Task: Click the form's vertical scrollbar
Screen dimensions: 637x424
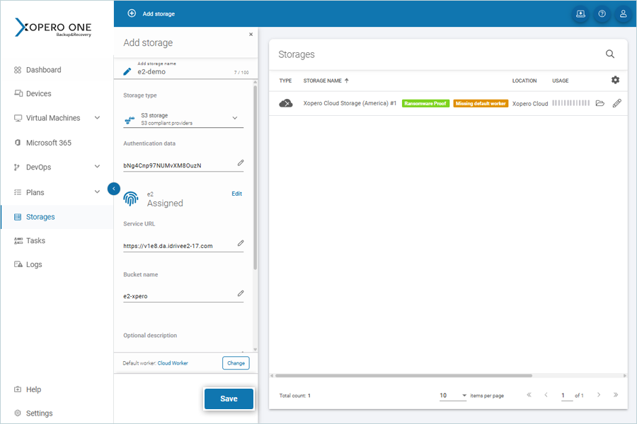Action: pos(255,177)
